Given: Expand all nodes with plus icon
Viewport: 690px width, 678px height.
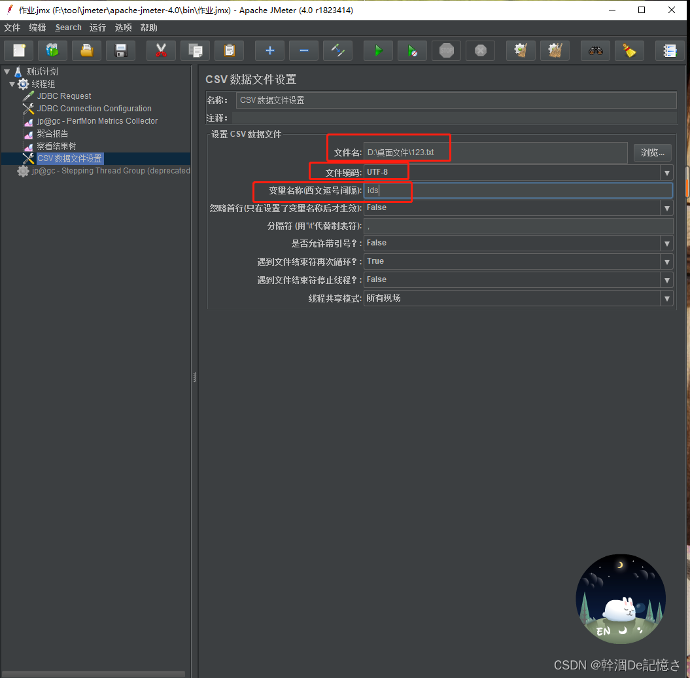Looking at the screenshot, I should tap(269, 50).
